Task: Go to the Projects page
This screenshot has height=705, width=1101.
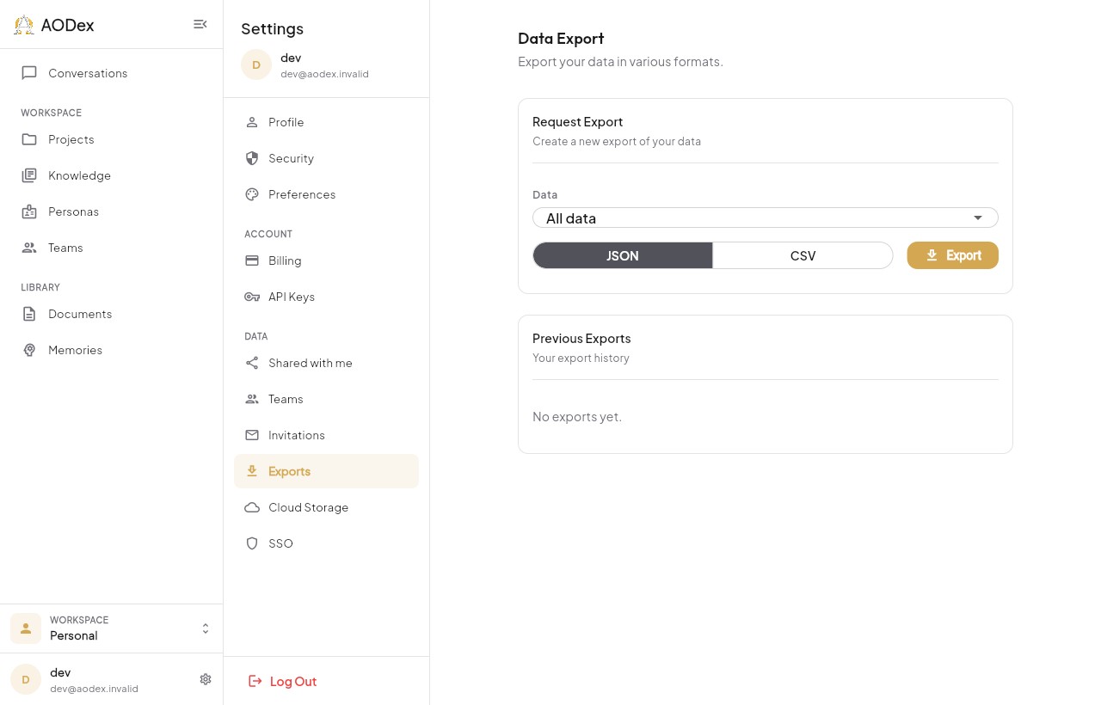Action: click(112, 139)
